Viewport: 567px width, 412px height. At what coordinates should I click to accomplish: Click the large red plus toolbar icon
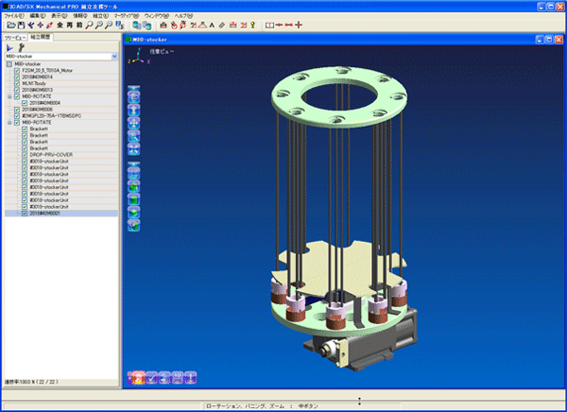pyautogui.click(x=299, y=25)
